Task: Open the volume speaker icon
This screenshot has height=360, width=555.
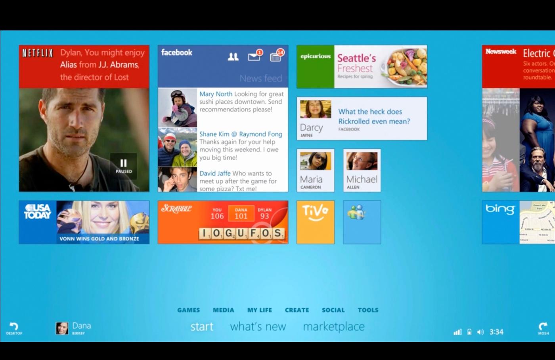Action: coord(480,332)
